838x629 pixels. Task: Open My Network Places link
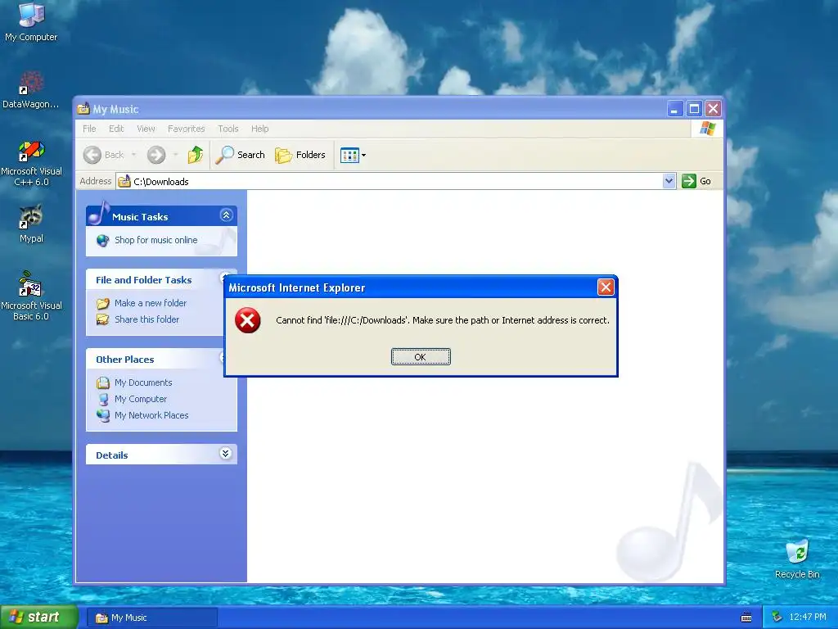[151, 415]
